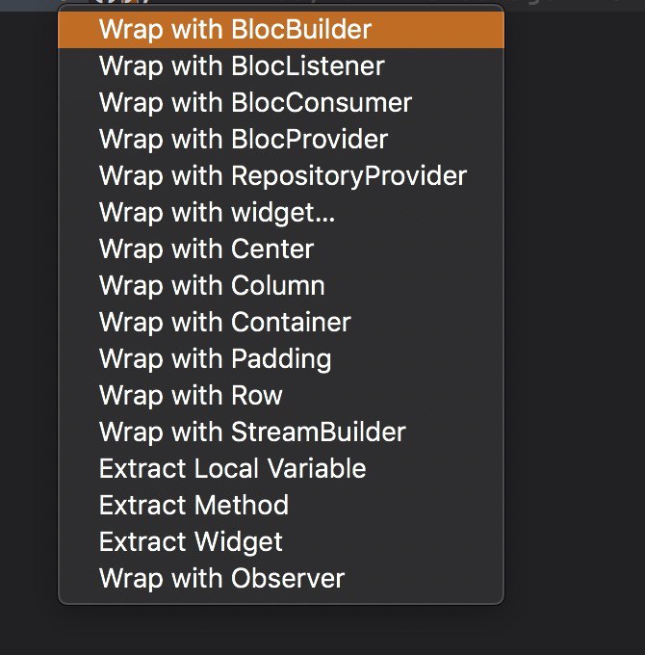Click the Observer text in last entry
Viewport: 645px width, 655px height.
tap(288, 579)
